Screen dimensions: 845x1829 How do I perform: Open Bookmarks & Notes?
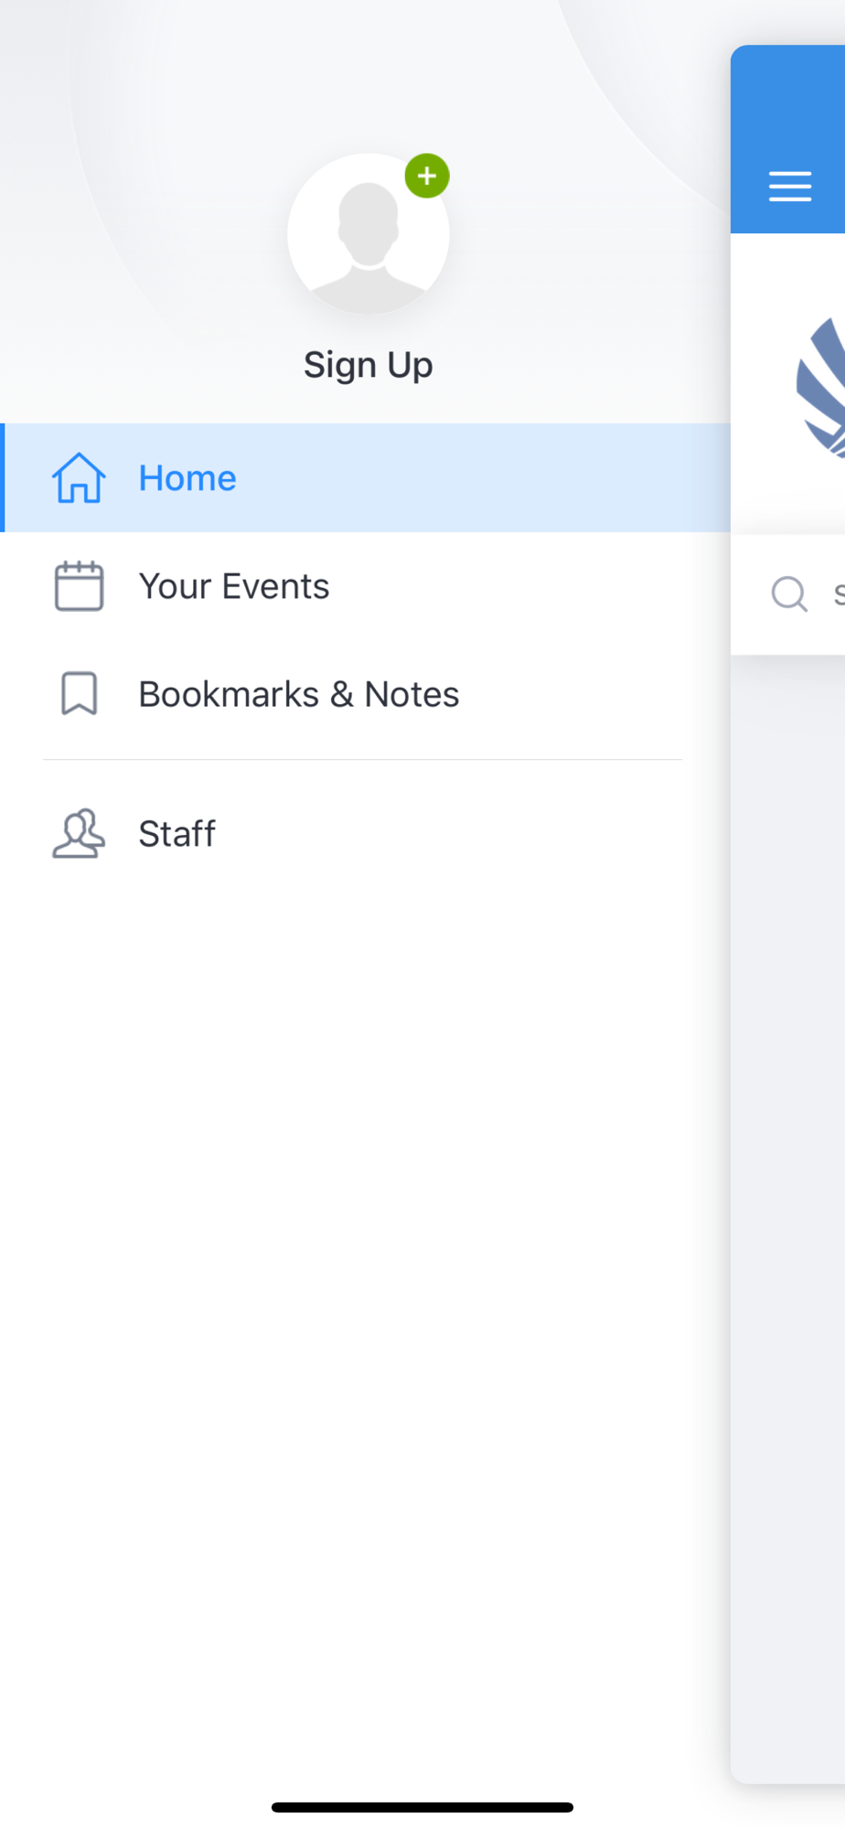pyautogui.click(x=365, y=694)
